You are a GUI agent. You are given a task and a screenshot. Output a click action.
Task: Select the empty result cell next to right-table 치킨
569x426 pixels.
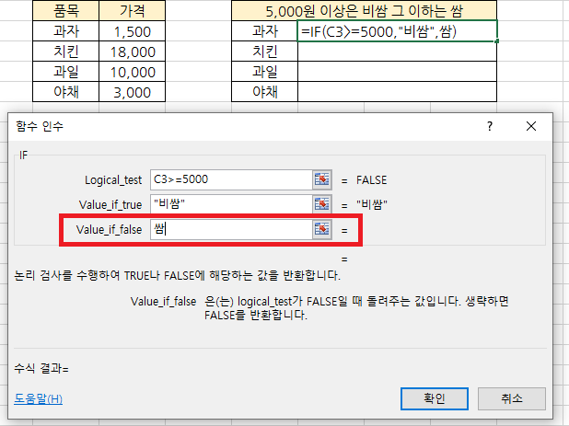[x=397, y=52]
